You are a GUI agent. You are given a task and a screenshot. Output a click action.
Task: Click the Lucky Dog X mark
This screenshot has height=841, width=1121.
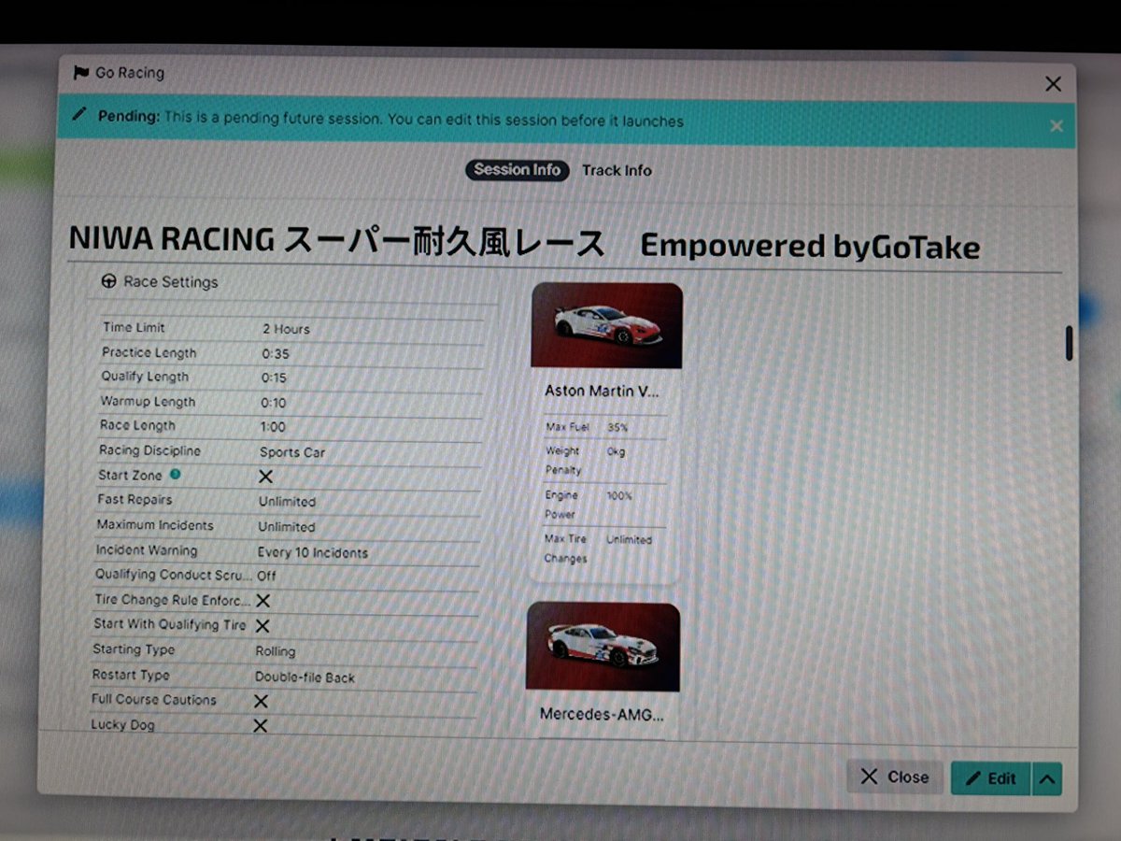coord(260,726)
